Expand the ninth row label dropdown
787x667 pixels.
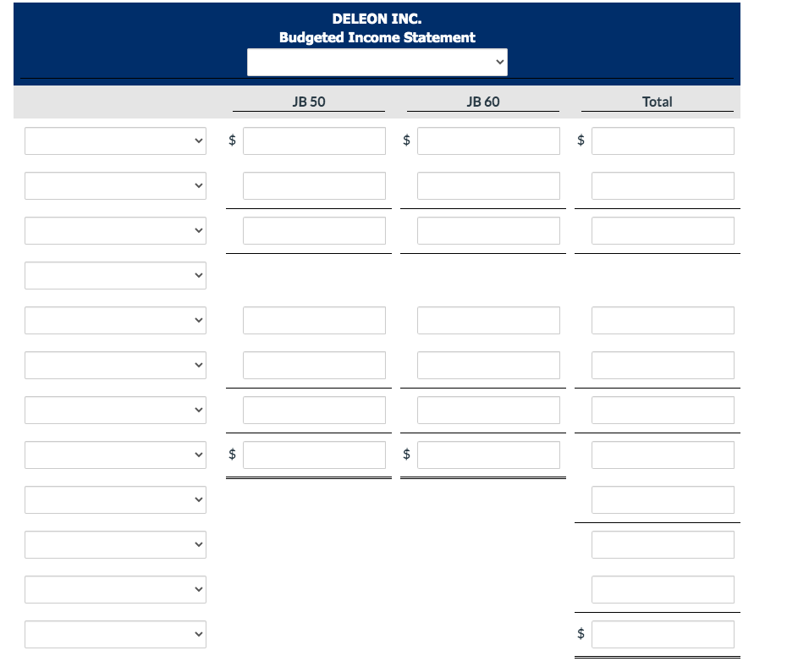tap(115, 499)
